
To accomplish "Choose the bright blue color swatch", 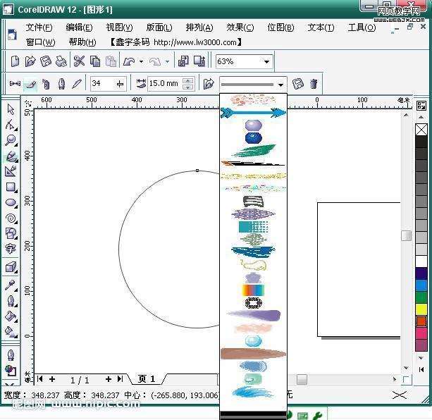I will [421, 285].
